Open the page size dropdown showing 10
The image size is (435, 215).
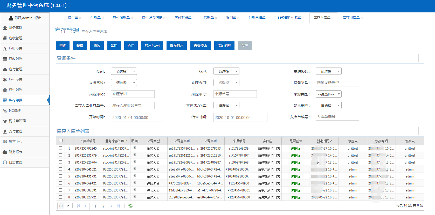pos(64,206)
